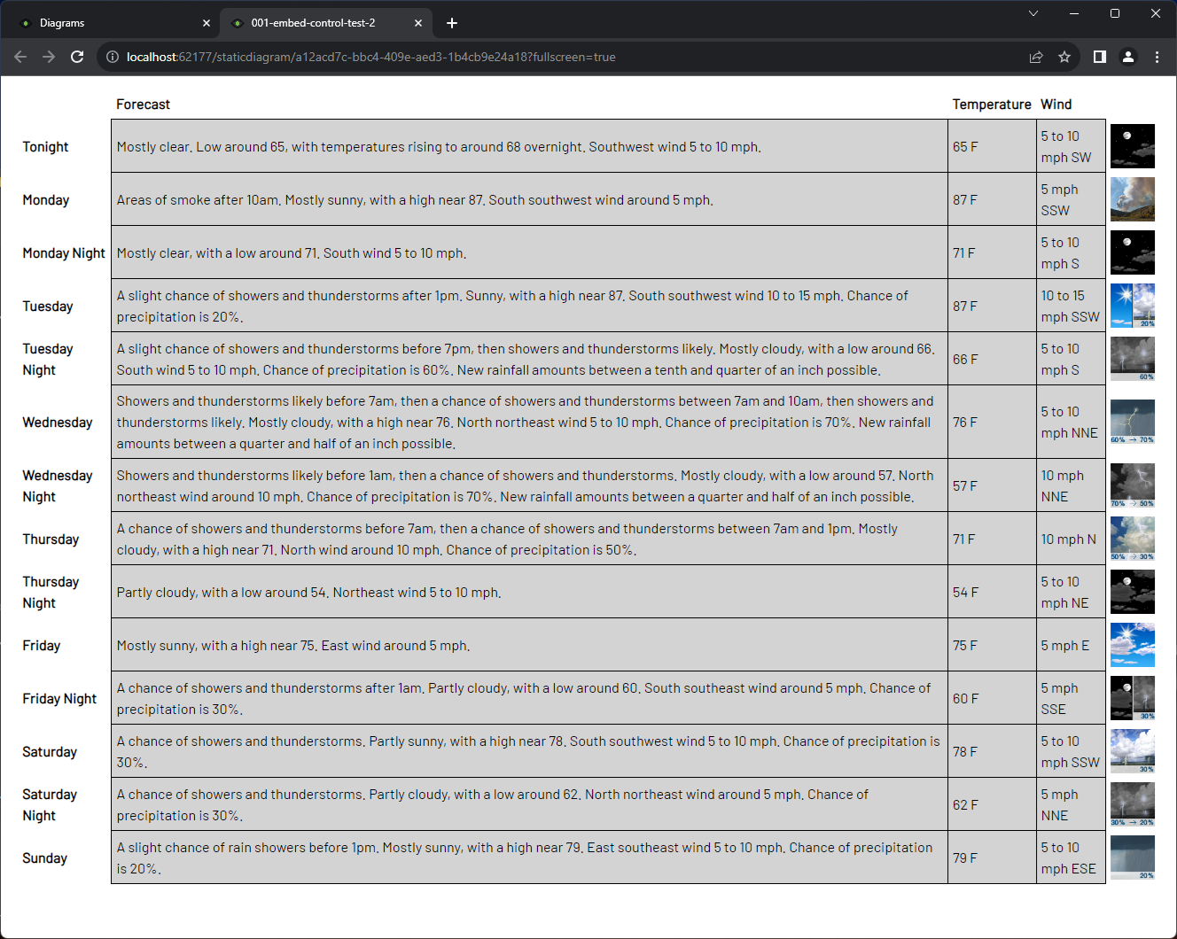The image size is (1177, 939).
Task: Click the Wednesday forecast text cell
Action: pyautogui.click(x=528, y=422)
